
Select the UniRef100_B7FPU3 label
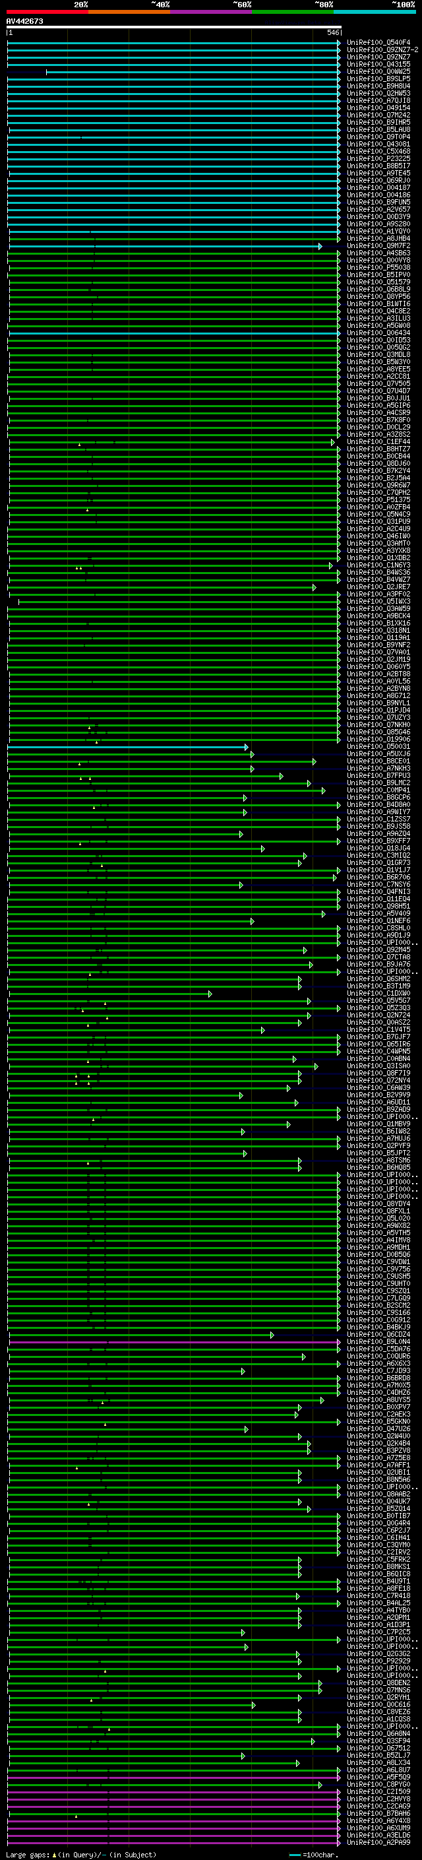(x=378, y=775)
